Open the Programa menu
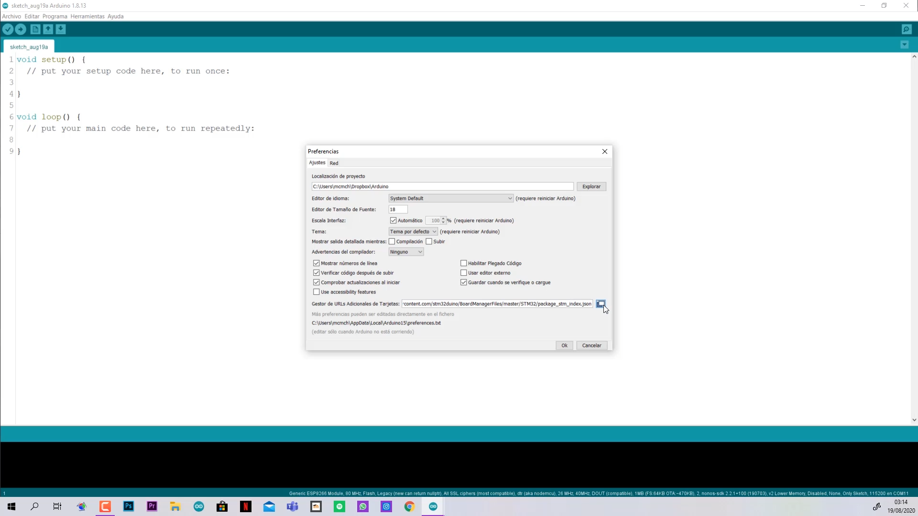918x516 pixels. coord(55,16)
